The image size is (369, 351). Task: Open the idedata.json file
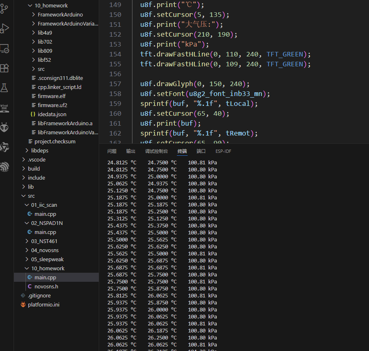pyautogui.click(x=52, y=114)
